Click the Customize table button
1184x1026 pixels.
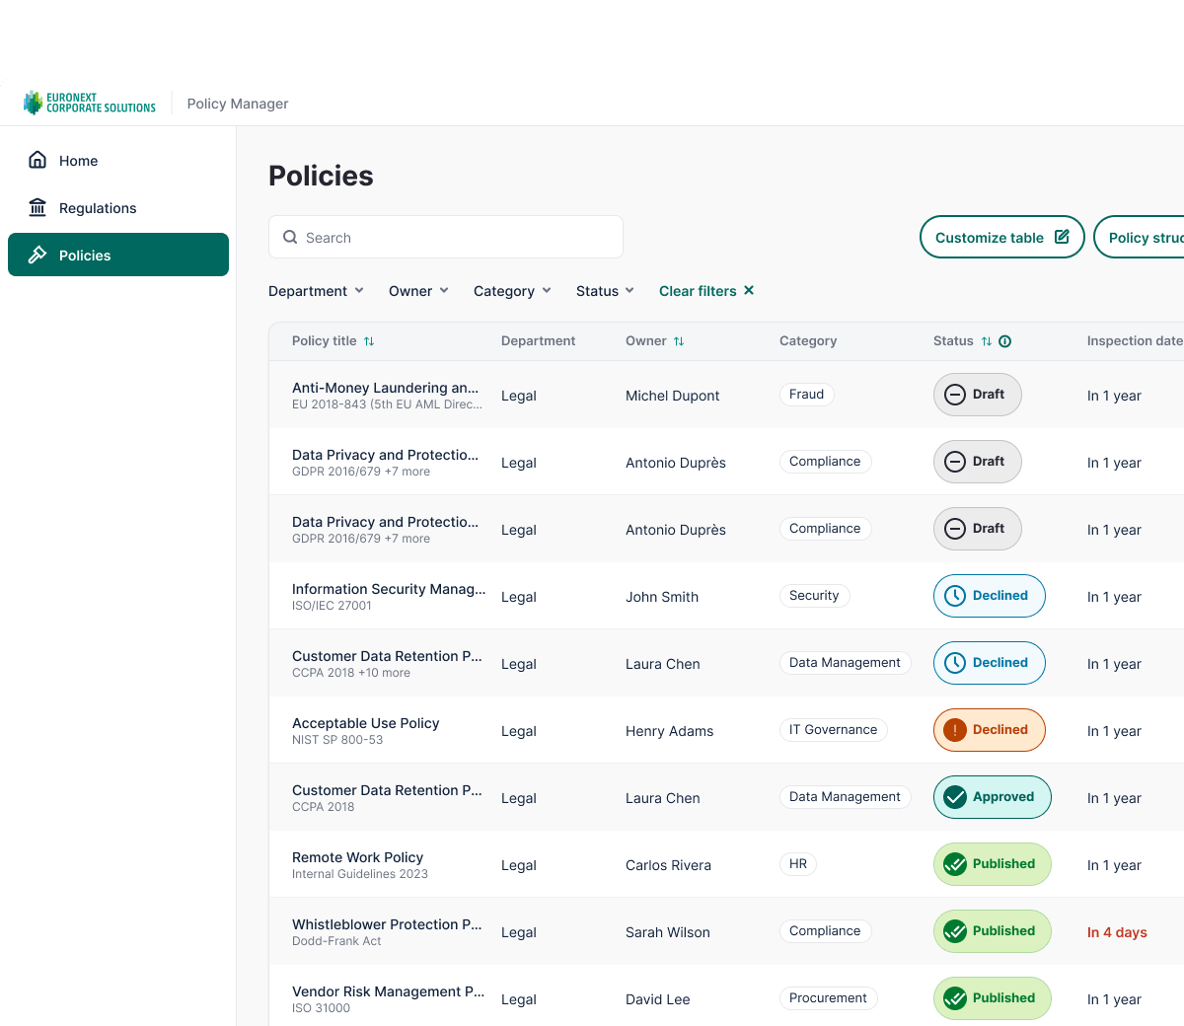(1002, 237)
